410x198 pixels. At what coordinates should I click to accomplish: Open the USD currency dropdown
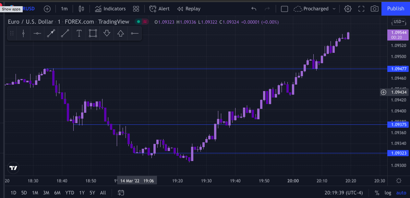coord(399,22)
